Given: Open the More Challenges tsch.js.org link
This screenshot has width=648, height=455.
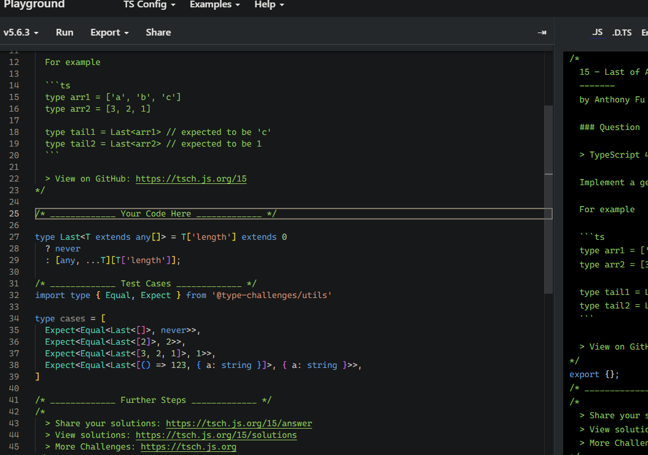Looking at the screenshot, I should (189, 447).
